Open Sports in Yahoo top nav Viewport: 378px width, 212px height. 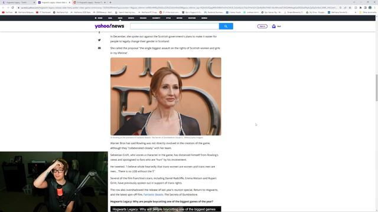point(131,18)
